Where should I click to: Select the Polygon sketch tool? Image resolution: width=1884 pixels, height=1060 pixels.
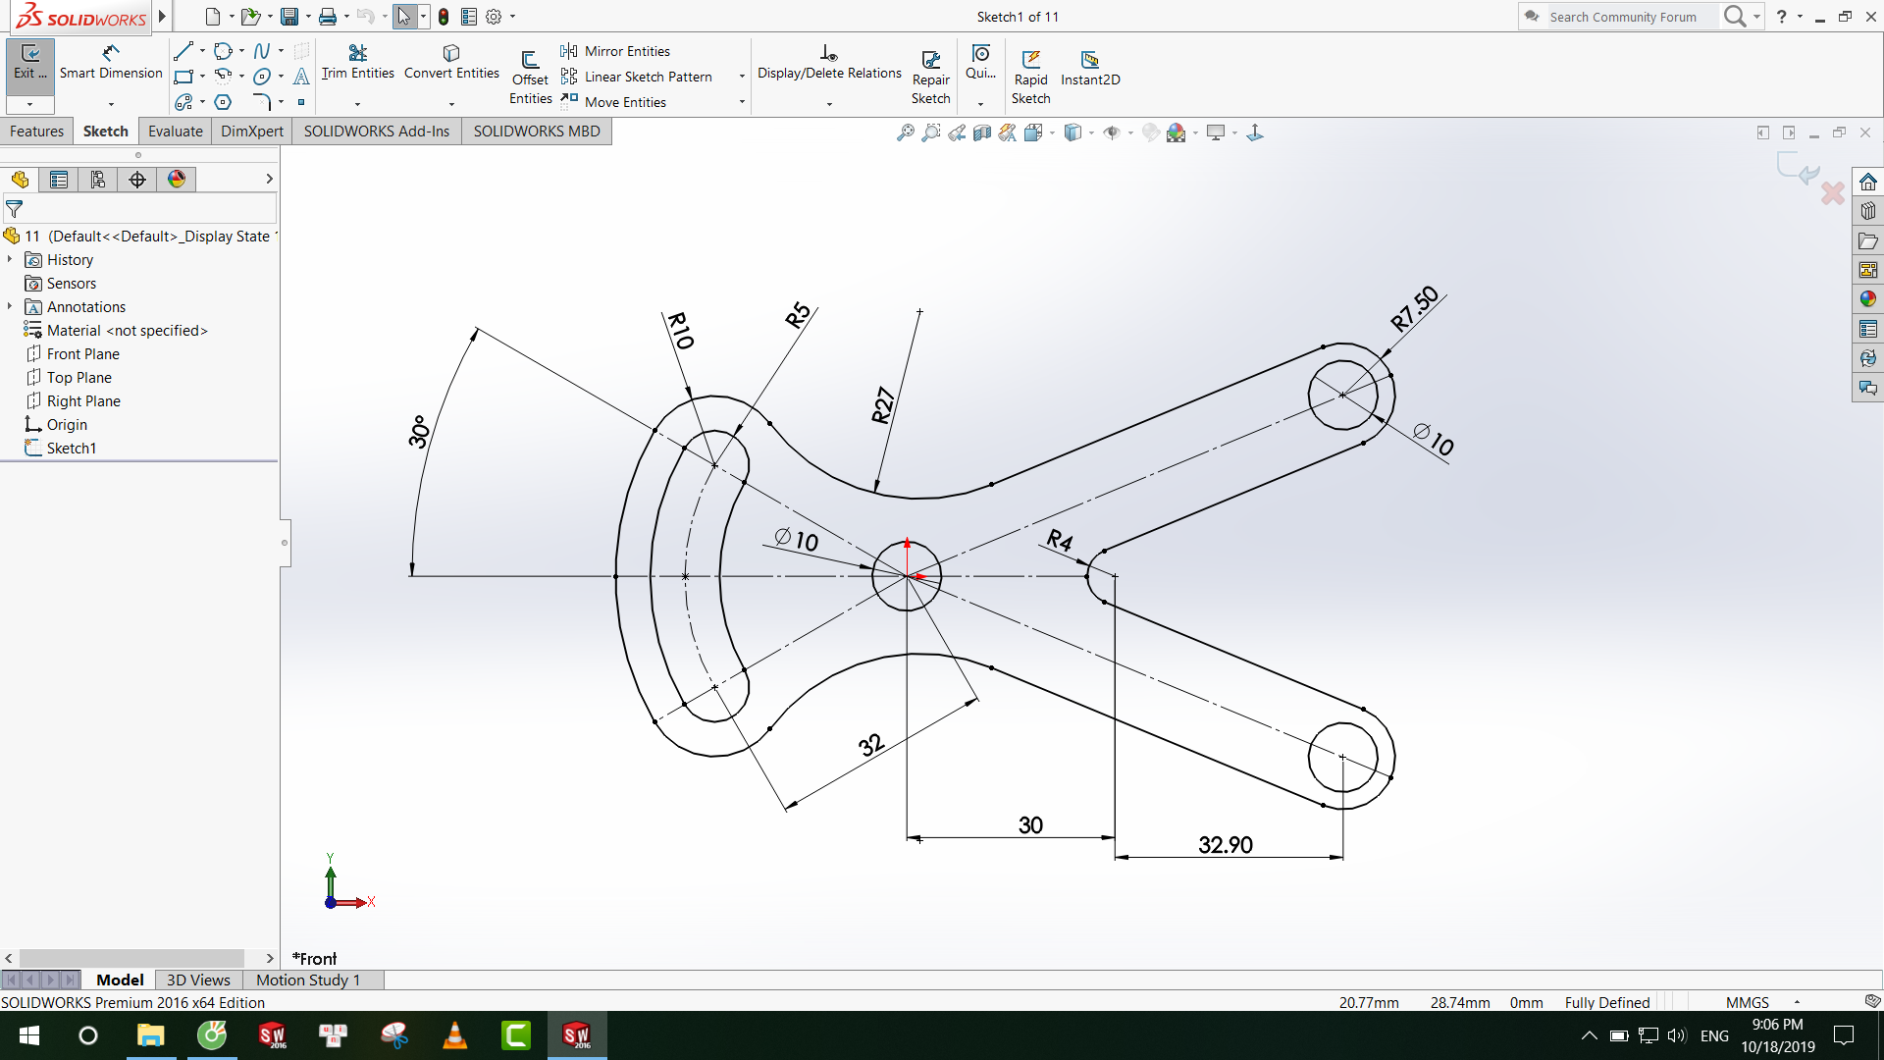[223, 102]
